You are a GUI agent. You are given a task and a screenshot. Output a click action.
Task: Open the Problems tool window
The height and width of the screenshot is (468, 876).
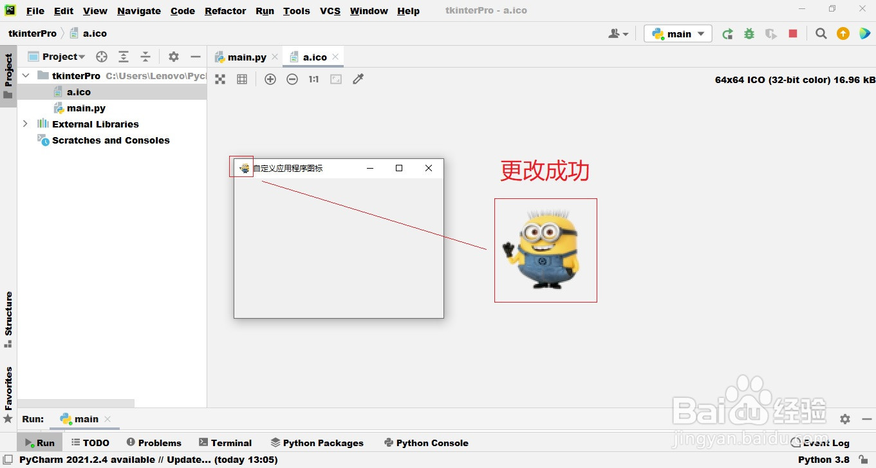point(154,443)
